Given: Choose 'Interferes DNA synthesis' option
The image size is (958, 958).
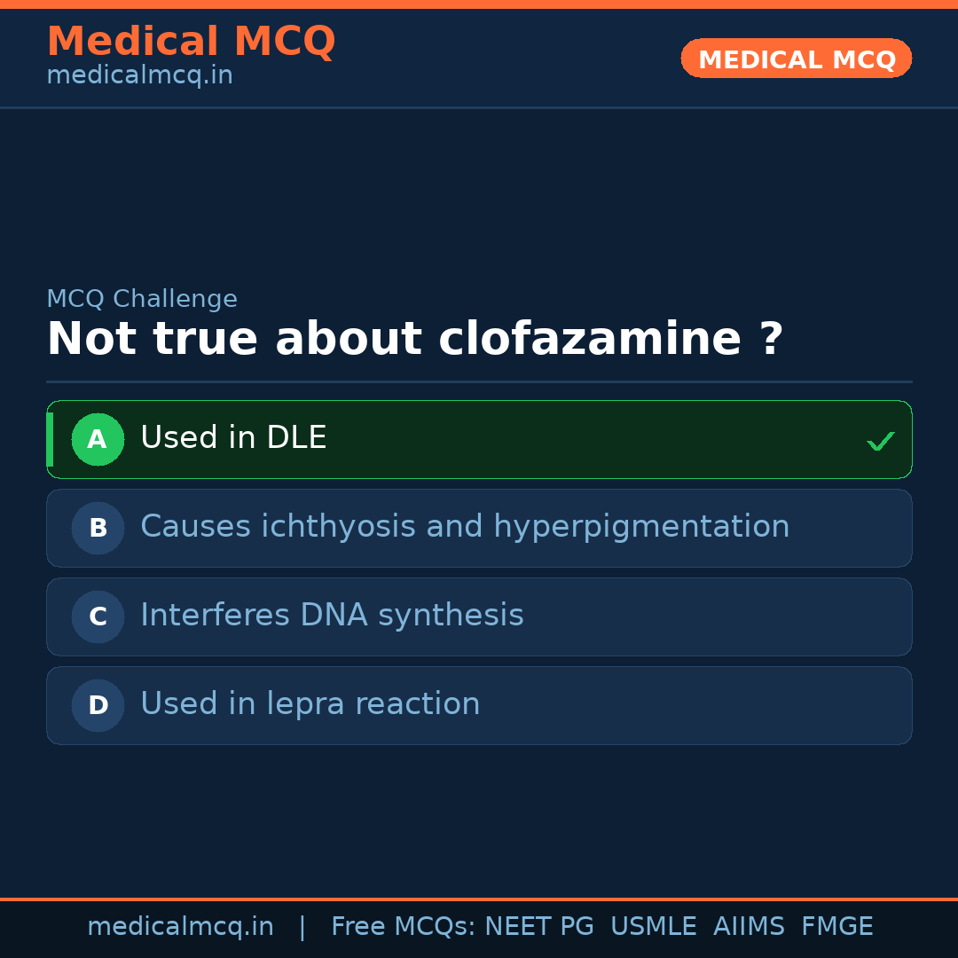Looking at the screenshot, I should pos(332,616).
